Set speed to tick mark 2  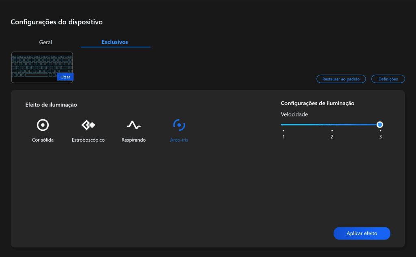pyautogui.click(x=332, y=131)
